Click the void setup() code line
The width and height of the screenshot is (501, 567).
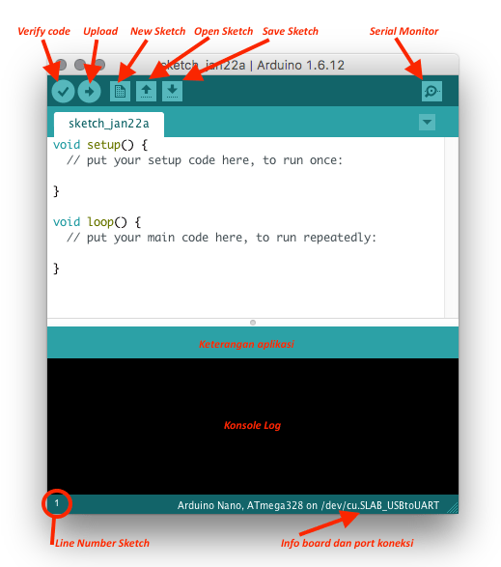(100, 145)
